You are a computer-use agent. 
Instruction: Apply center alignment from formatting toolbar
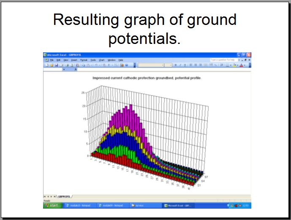[x=195, y=65]
